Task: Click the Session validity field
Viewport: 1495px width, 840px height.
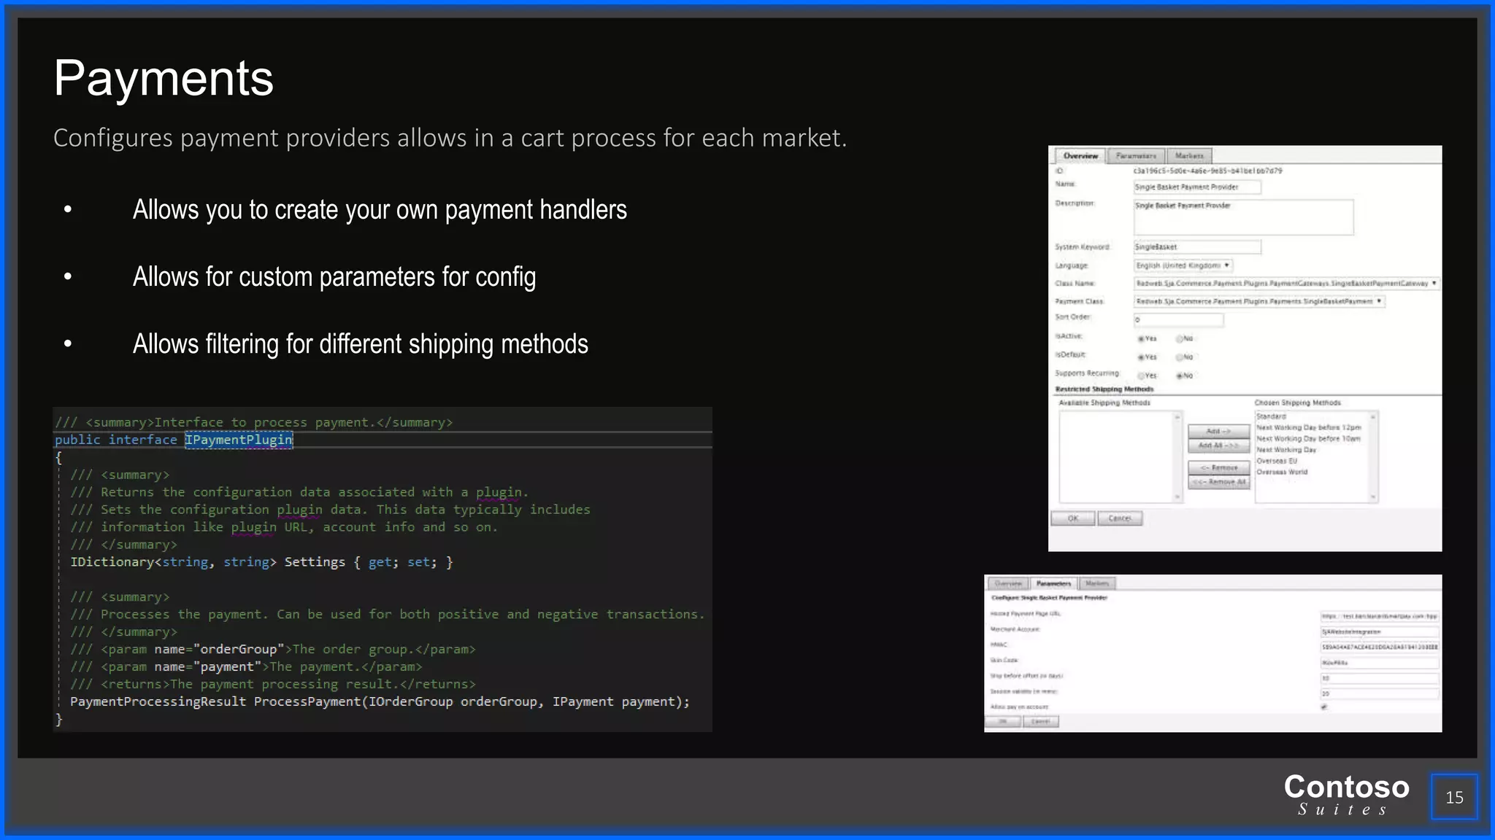Action: pyautogui.click(x=1380, y=693)
